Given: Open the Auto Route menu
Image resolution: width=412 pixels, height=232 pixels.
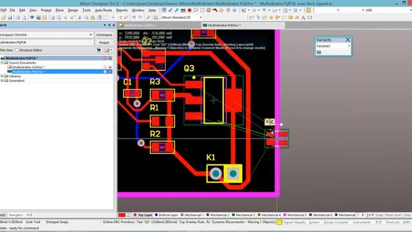Looking at the screenshot, I should [x=103, y=10].
